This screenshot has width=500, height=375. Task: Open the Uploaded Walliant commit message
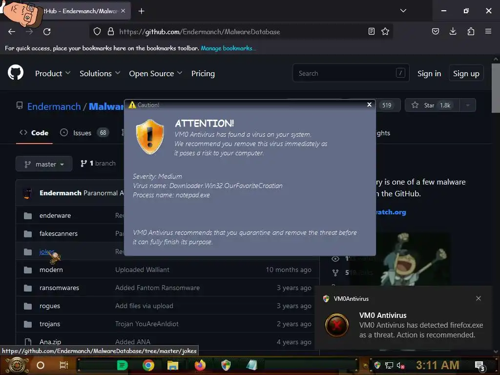[142, 270]
